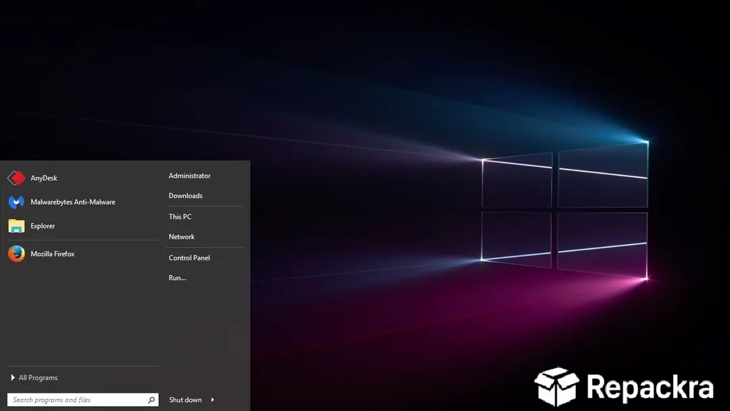Screen dimensions: 730x411
Task: Open Malwarebytes Anti-Malware blue icon
Action: click(x=16, y=202)
